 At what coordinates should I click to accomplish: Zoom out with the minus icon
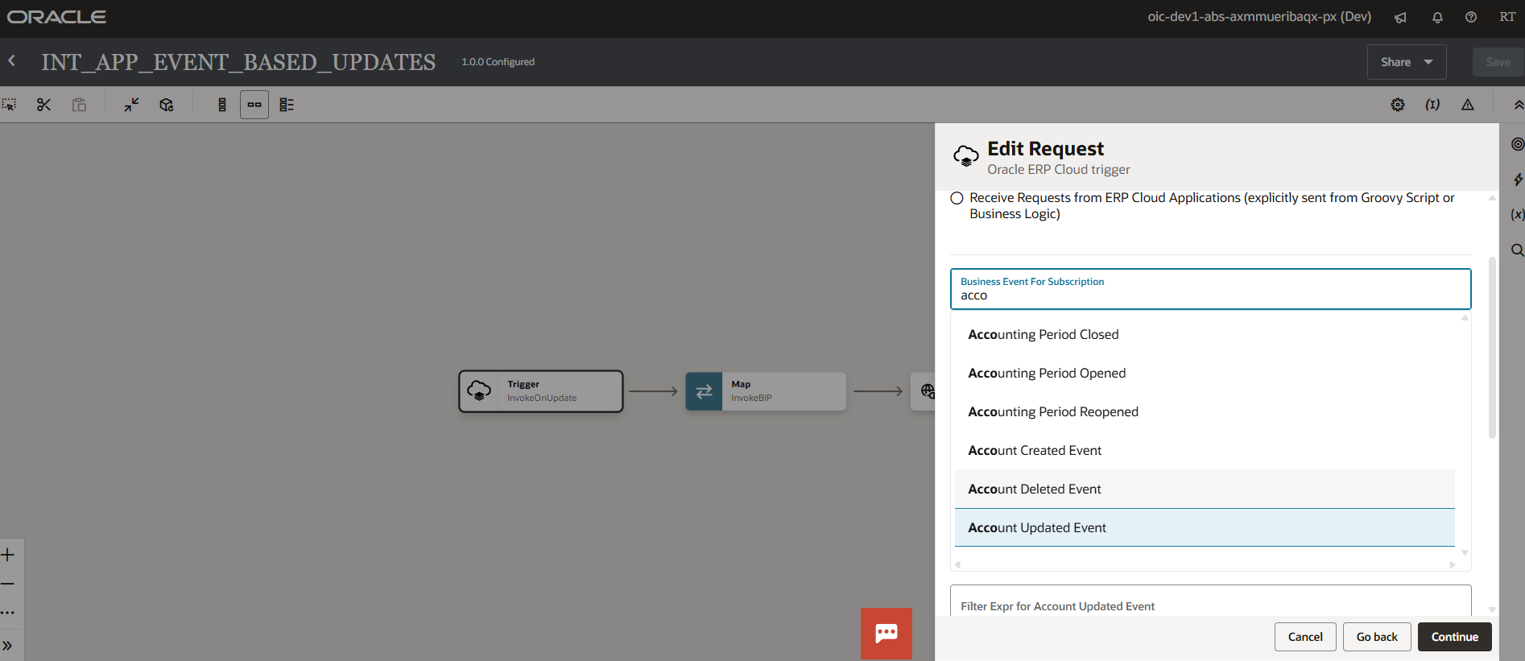tap(8, 584)
